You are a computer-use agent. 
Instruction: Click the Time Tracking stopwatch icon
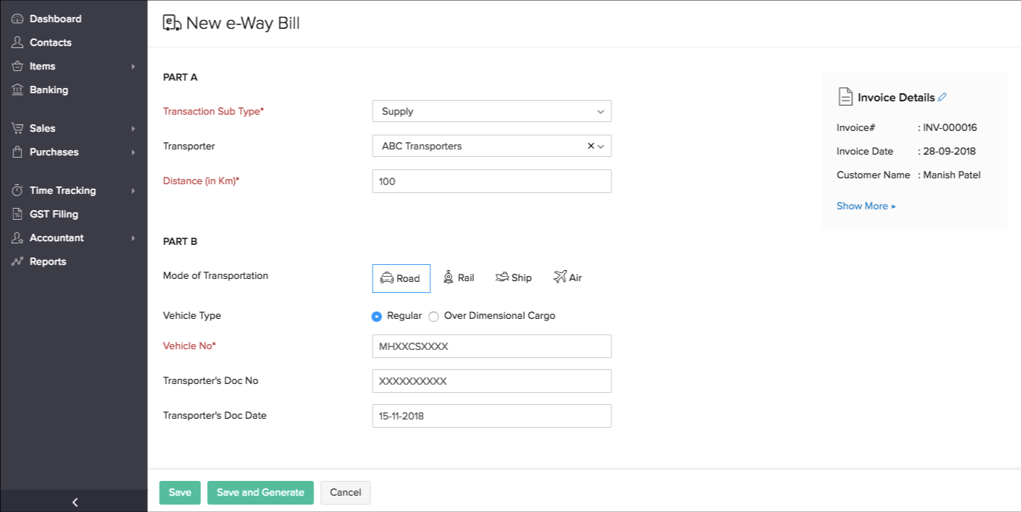[x=16, y=190]
